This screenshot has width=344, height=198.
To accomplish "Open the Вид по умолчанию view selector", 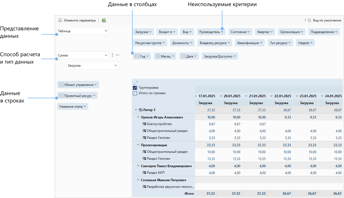I will point(323,20).
